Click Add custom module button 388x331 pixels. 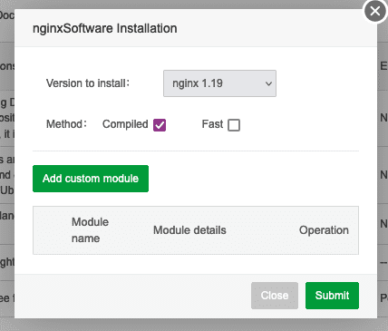coord(91,179)
